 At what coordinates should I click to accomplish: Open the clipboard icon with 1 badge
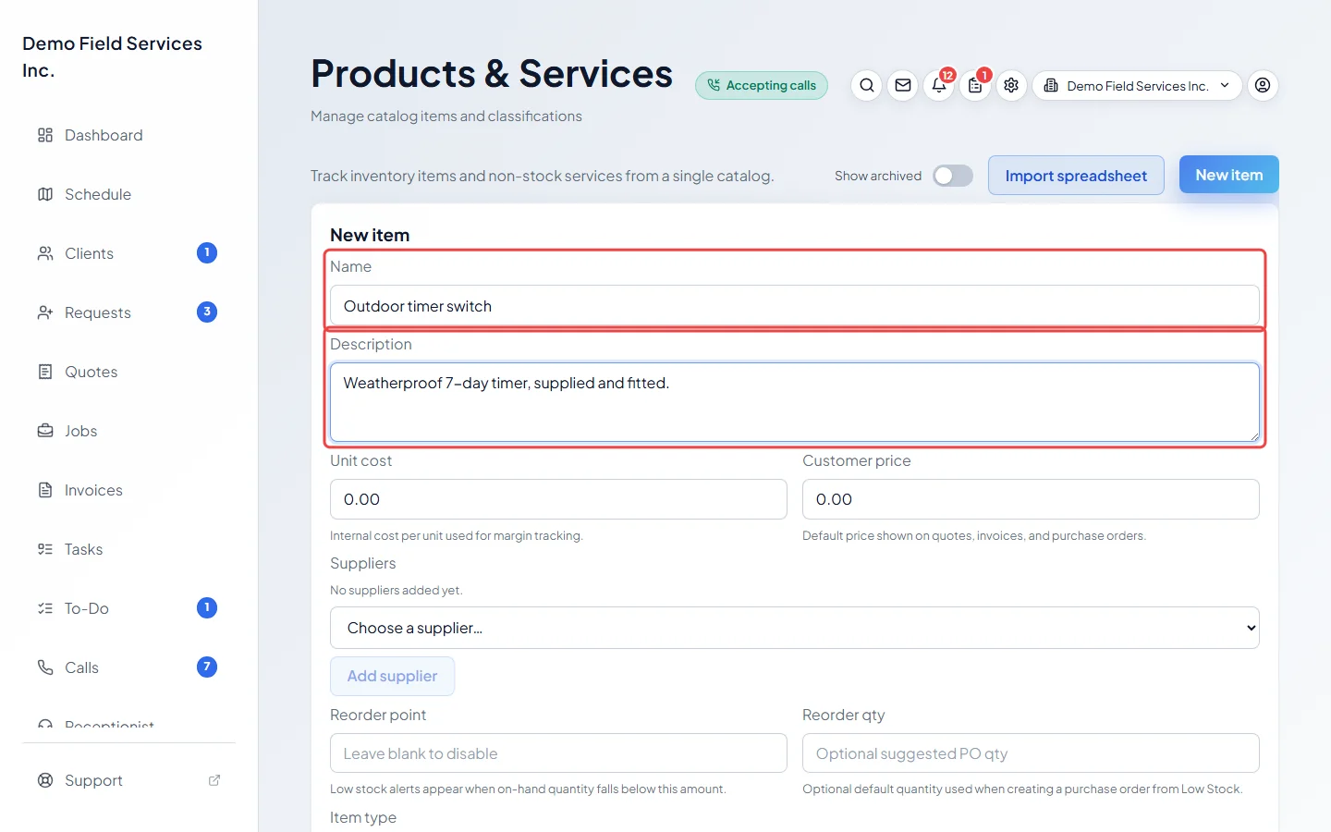pos(975,86)
